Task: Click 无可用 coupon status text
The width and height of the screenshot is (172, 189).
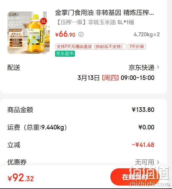Action: 144,162
